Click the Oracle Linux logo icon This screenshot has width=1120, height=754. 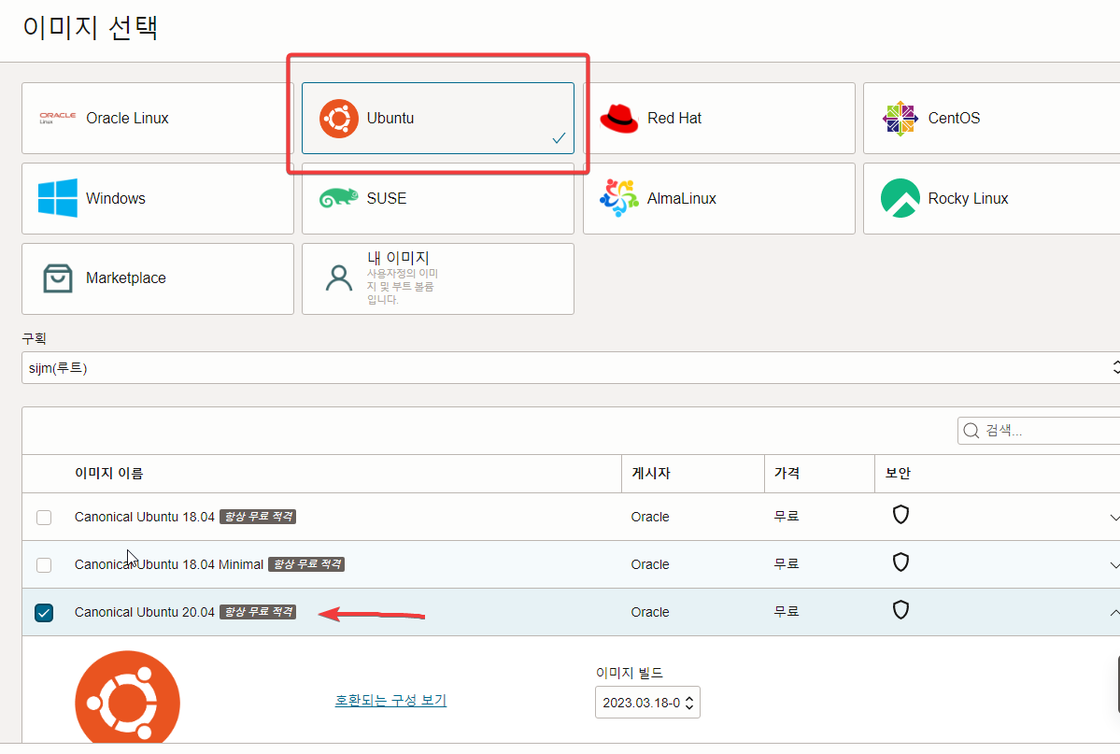coord(57,118)
